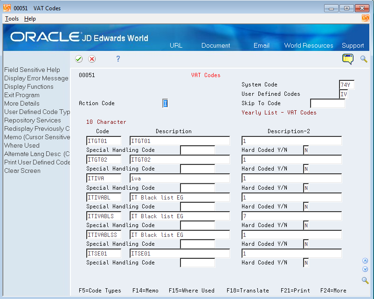Click the ITGT01 code field
The width and height of the screenshot is (374, 299).
[x=104, y=141]
